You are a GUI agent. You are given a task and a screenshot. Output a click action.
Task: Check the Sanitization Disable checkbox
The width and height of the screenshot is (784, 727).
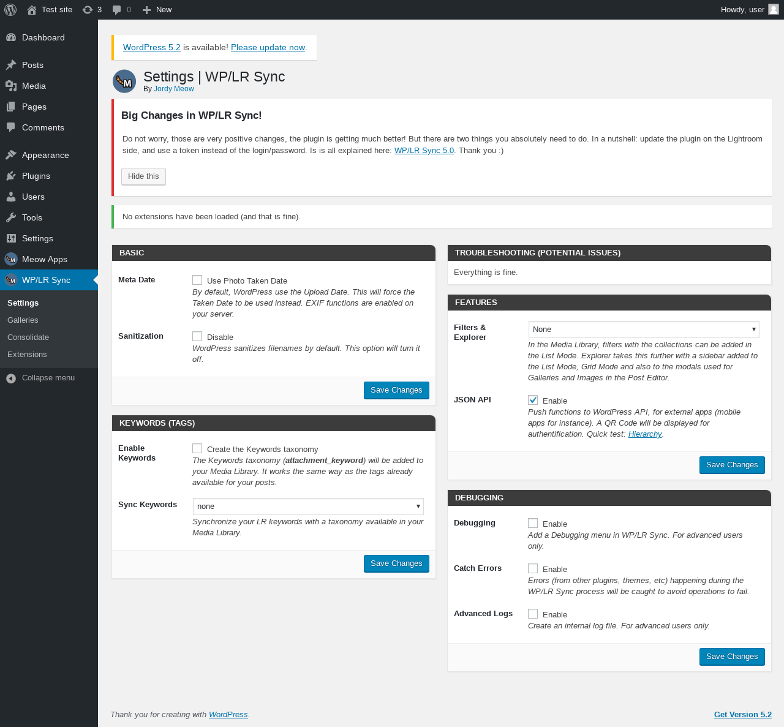pyautogui.click(x=197, y=336)
